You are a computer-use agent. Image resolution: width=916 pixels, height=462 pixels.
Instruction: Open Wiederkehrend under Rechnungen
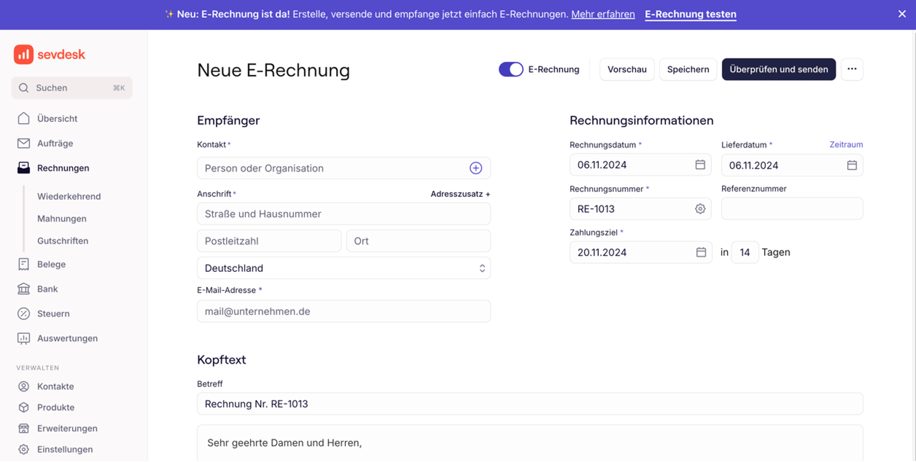[x=69, y=196]
